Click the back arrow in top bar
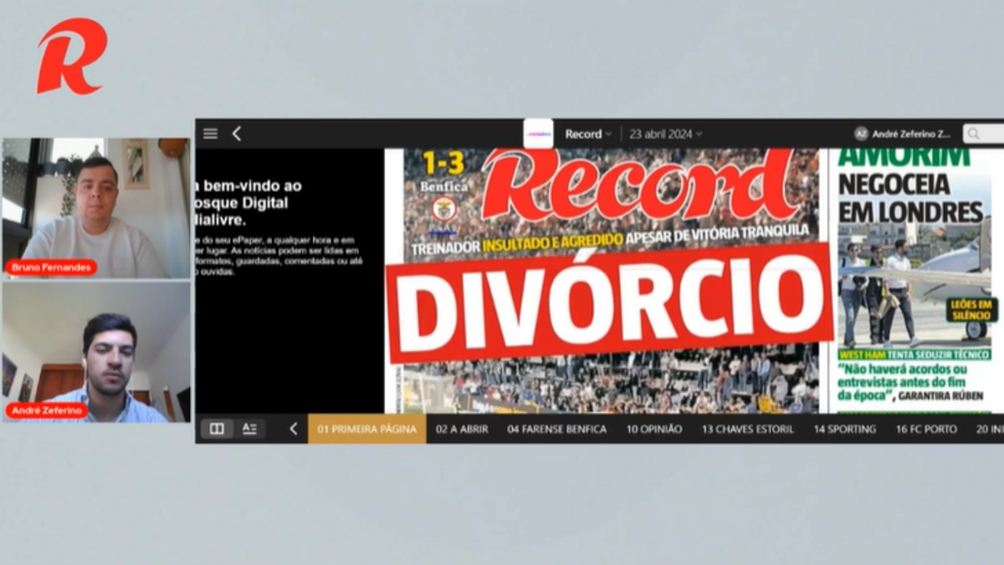 pyautogui.click(x=237, y=134)
